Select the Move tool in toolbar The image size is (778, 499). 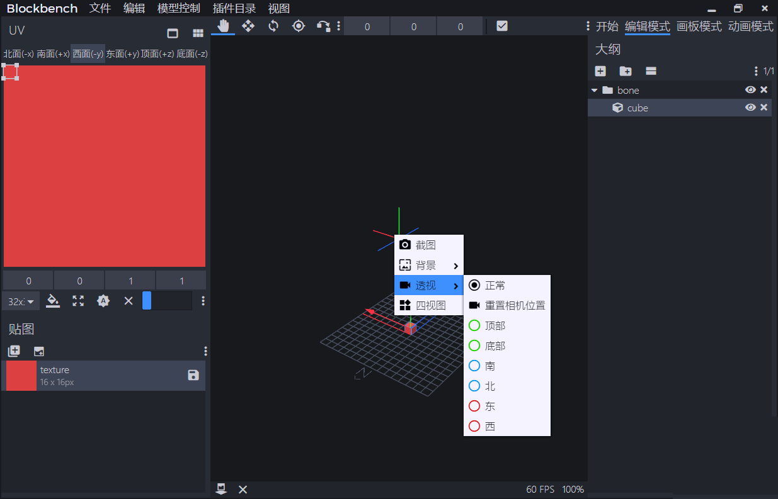[248, 26]
